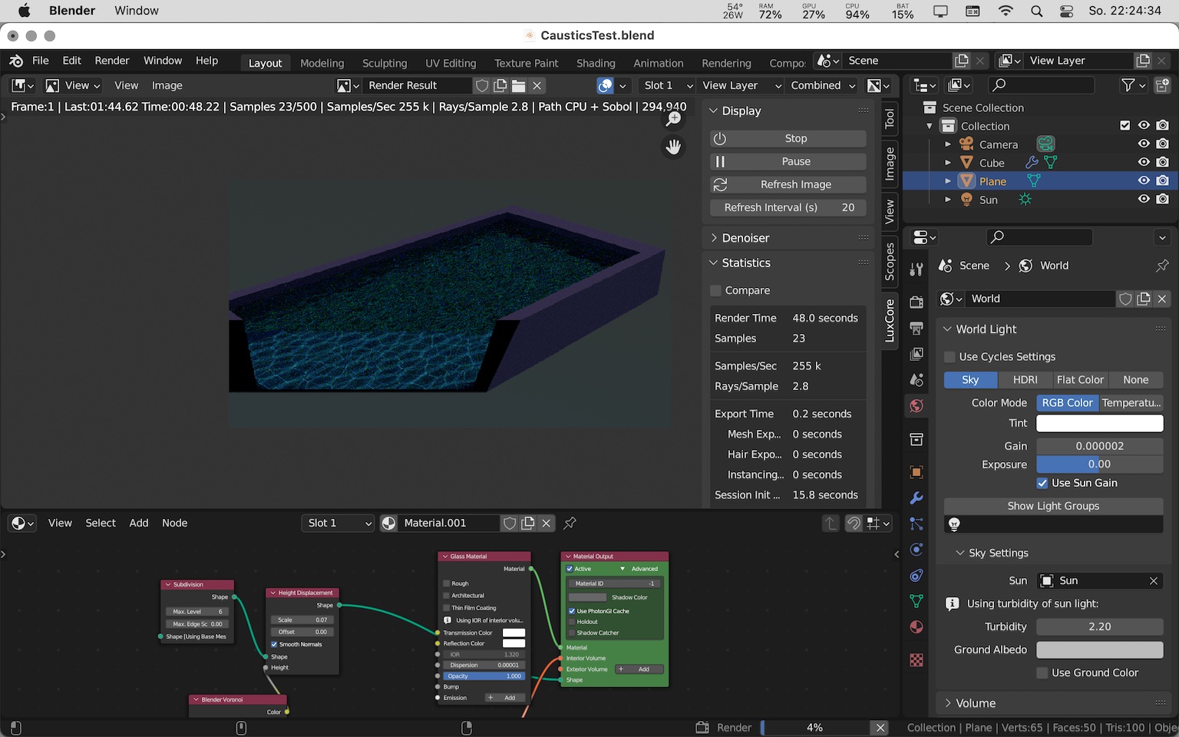This screenshot has height=737, width=1179.
Task: Open the Physics properties tab icon
Action: 916,550
